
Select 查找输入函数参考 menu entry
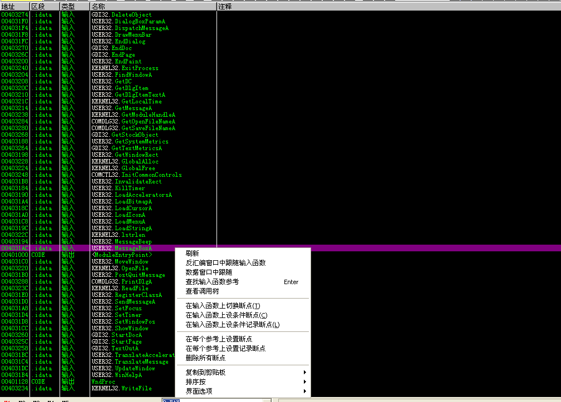(x=243, y=282)
